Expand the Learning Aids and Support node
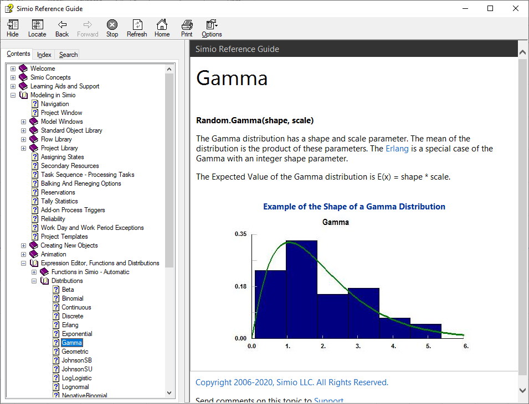This screenshot has height=404, width=529. [x=13, y=86]
